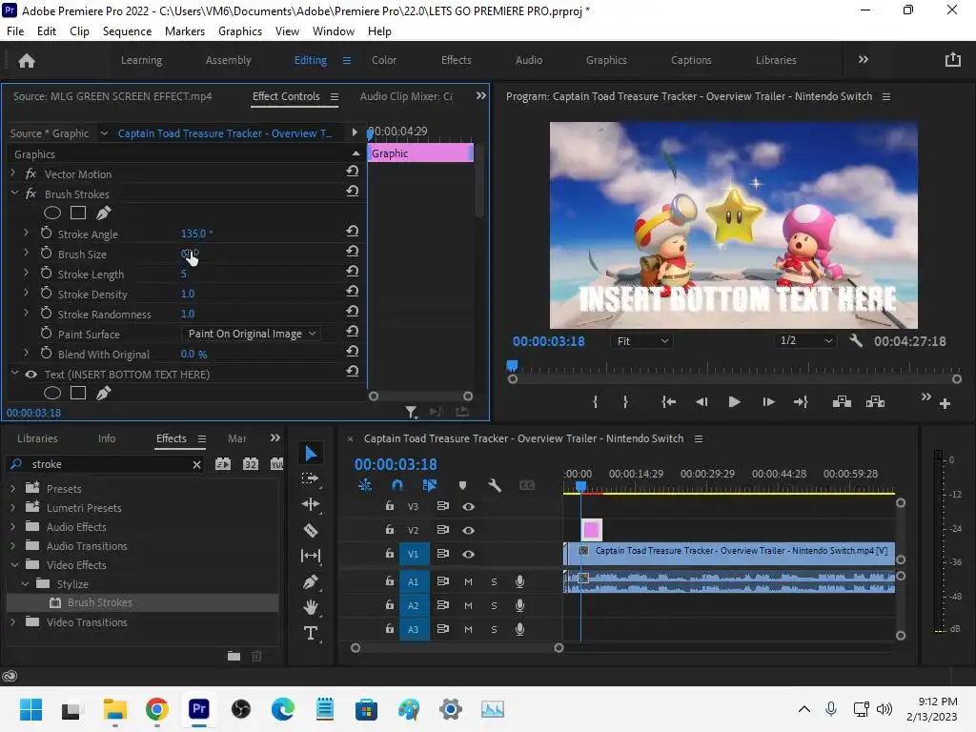Expand the Presets folder
The image size is (976, 732).
tap(12, 489)
